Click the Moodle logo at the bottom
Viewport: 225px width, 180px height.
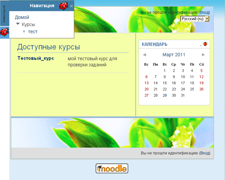coord(112,168)
